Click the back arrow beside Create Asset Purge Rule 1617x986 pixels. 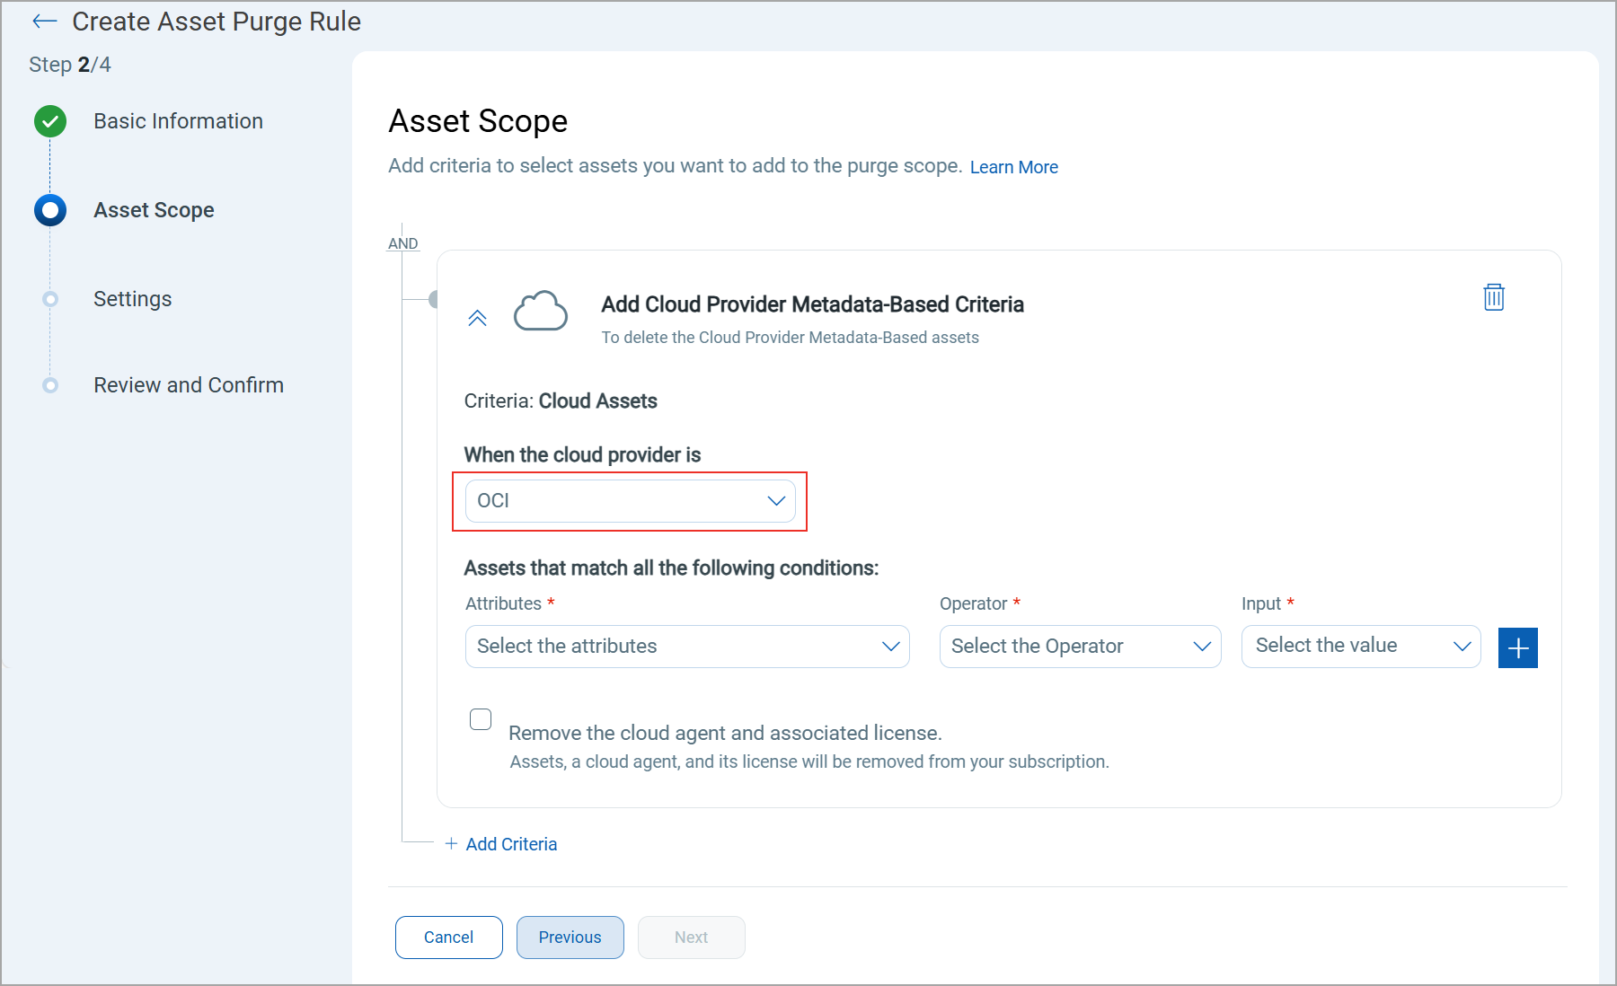pos(44,22)
